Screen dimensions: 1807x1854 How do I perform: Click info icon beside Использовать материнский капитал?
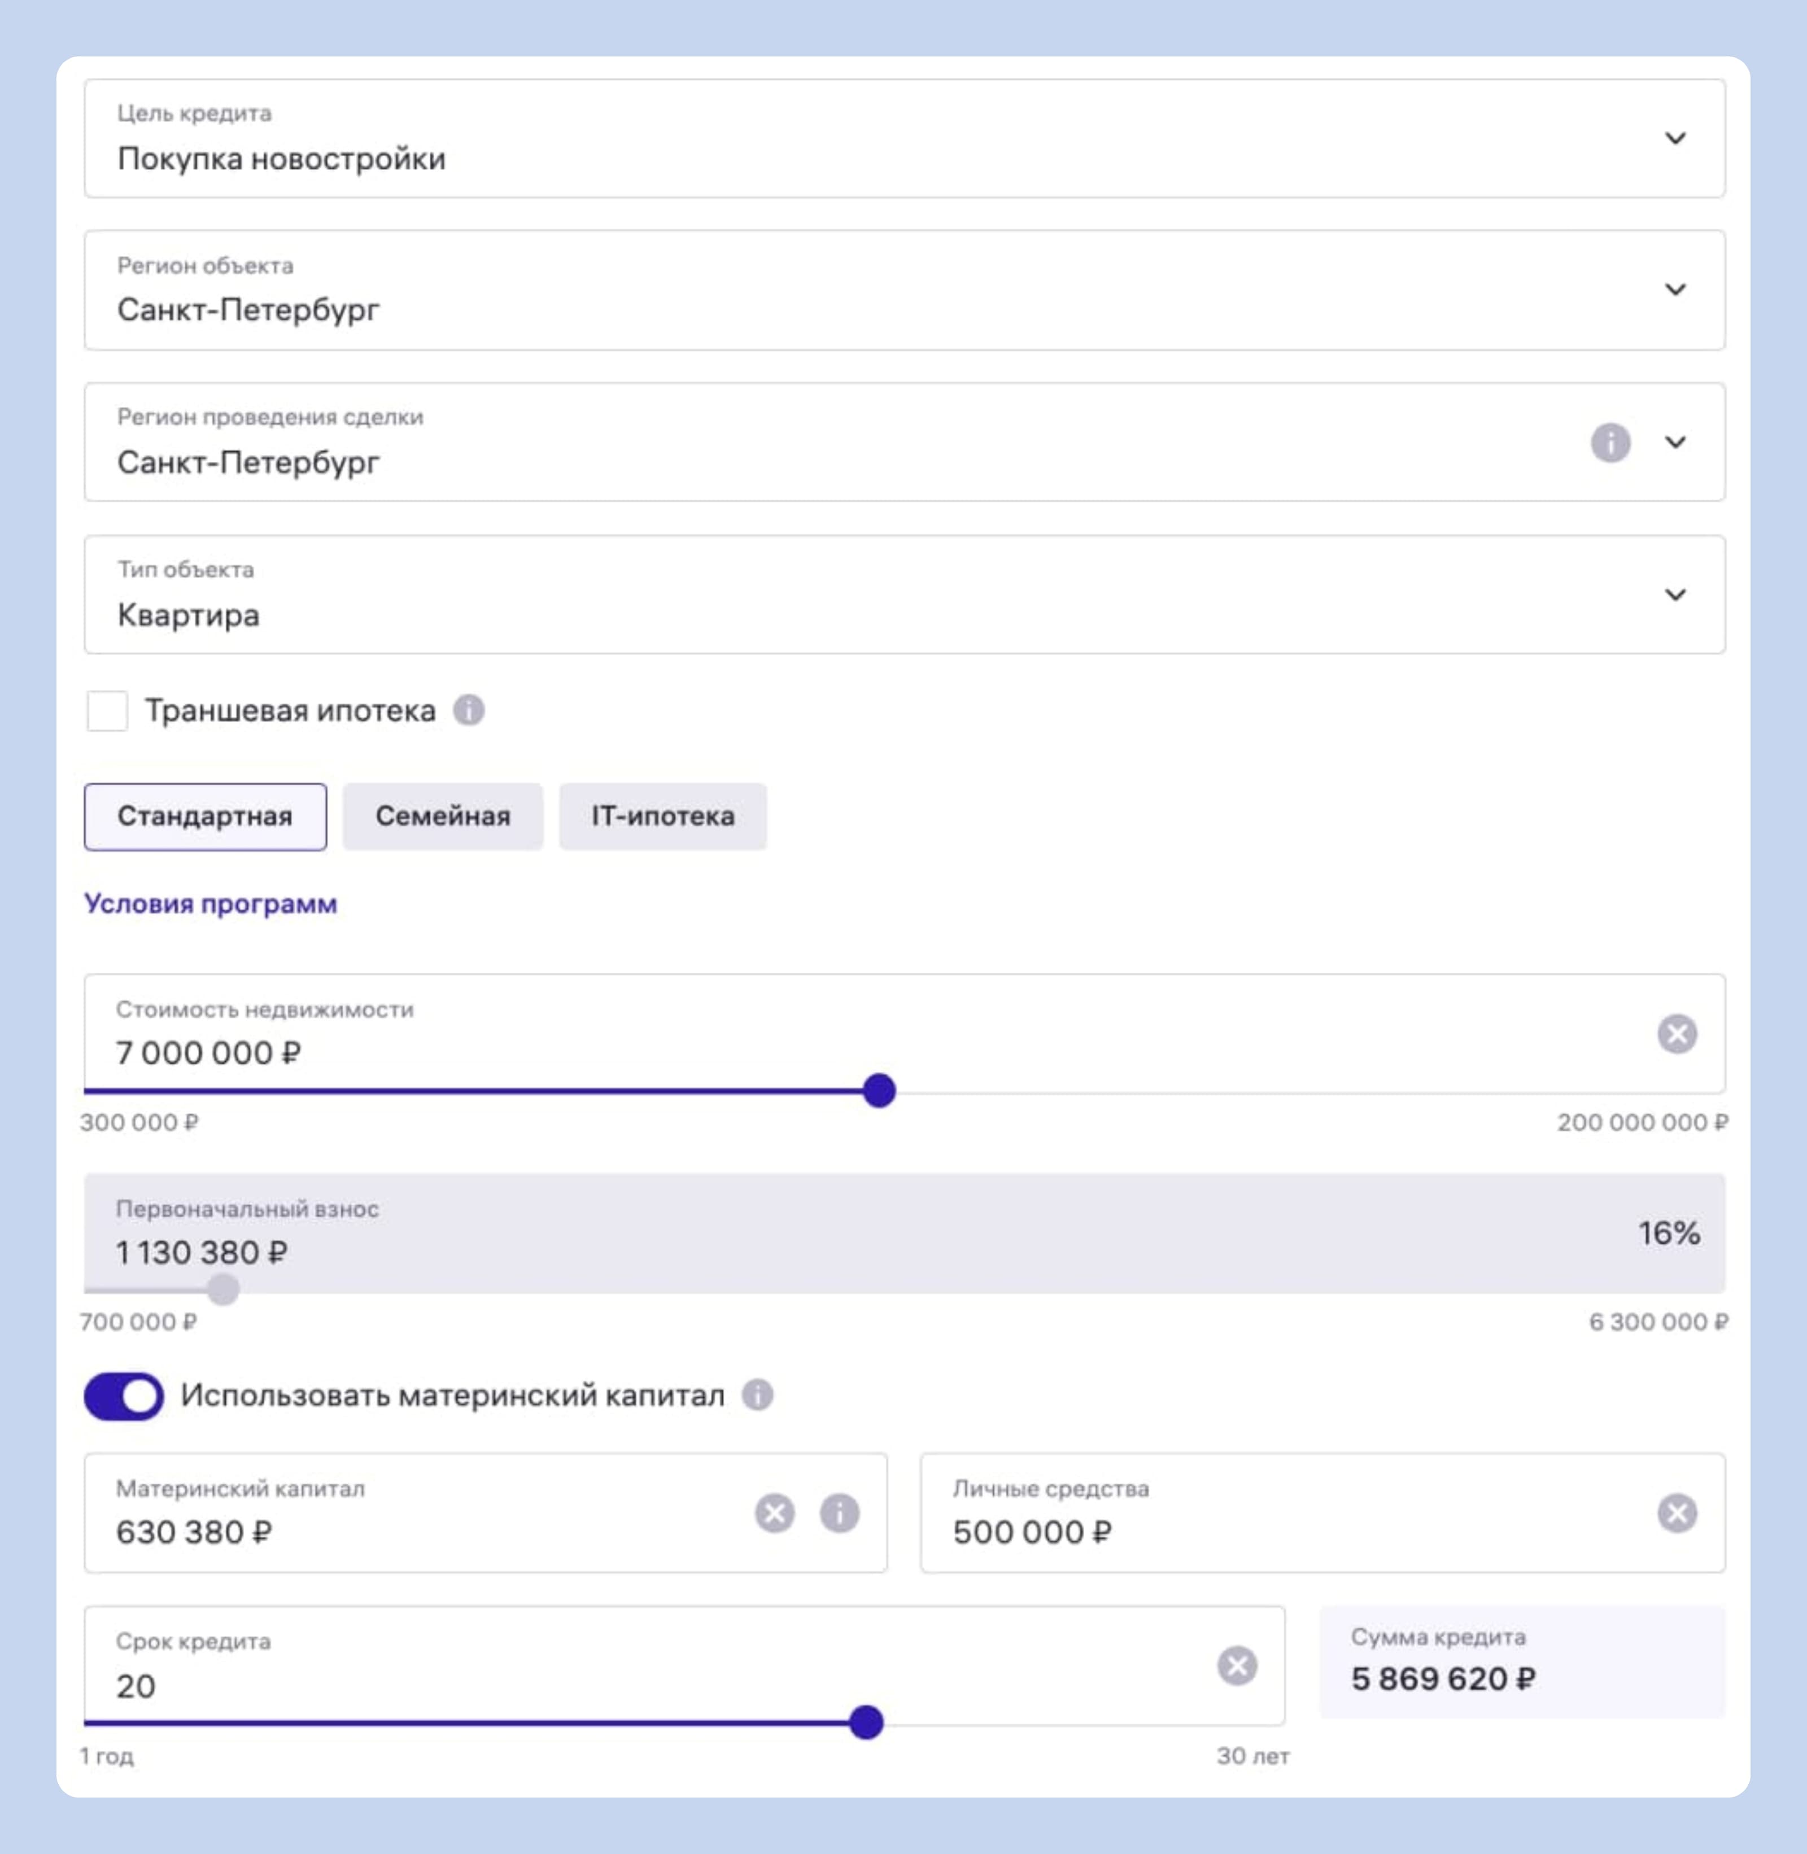click(x=756, y=1395)
